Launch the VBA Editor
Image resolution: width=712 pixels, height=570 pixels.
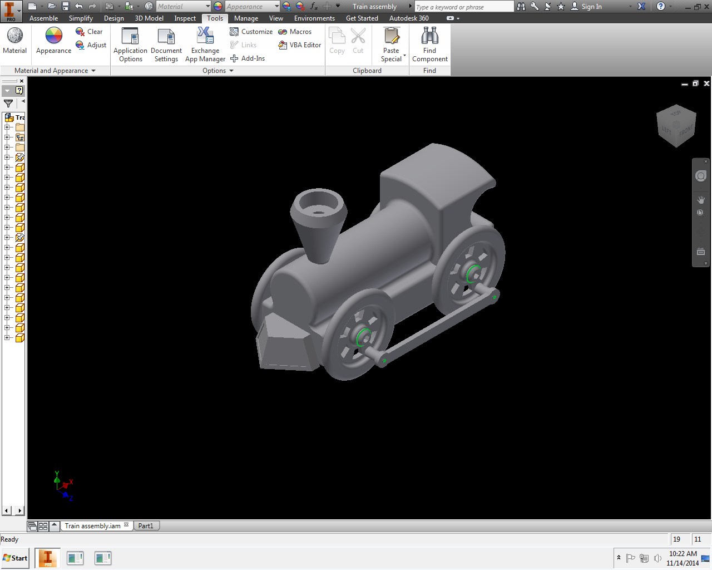click(x=300, y=45)
